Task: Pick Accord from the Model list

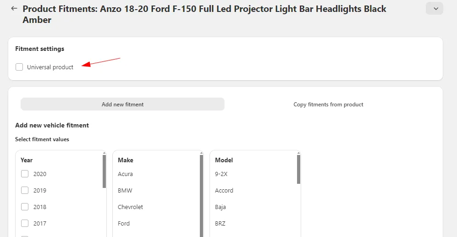Action: (x=224, y=191)
